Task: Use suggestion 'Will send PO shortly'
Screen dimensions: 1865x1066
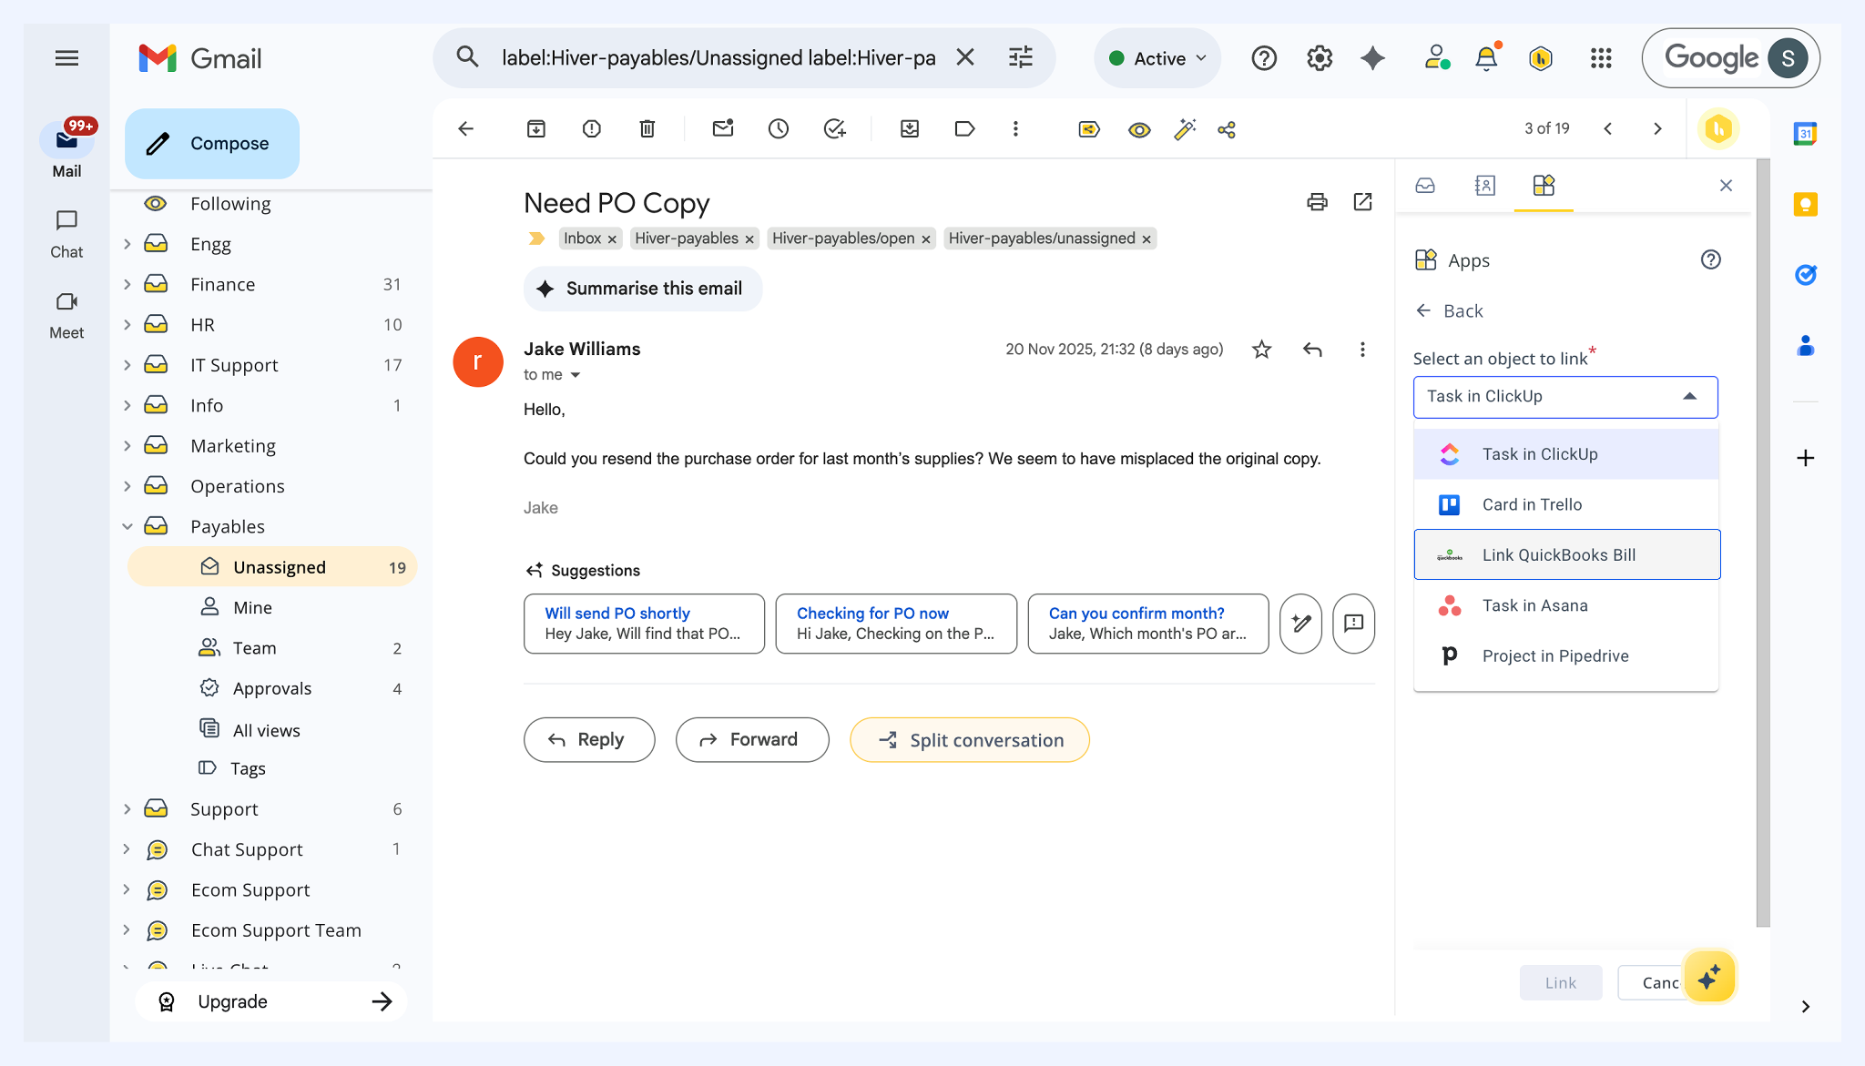Action: (x=644, y=624)
